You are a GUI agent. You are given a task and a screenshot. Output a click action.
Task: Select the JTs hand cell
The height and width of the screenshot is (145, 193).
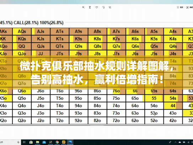coord(60,54)
